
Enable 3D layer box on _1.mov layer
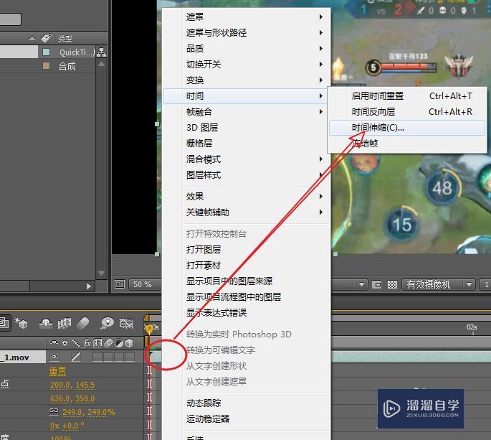point(130,357)
